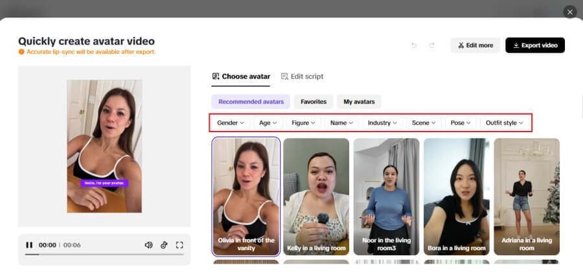
Task: Open the Edit script tab
Action: point(302,76)
